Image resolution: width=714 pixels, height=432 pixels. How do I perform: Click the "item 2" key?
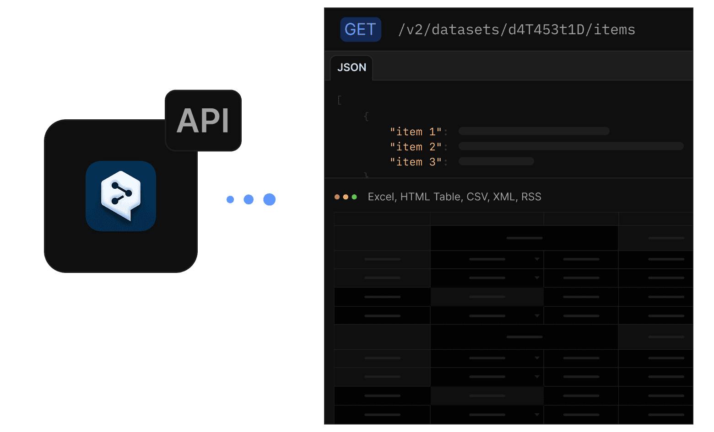click(x=416, y=147)
